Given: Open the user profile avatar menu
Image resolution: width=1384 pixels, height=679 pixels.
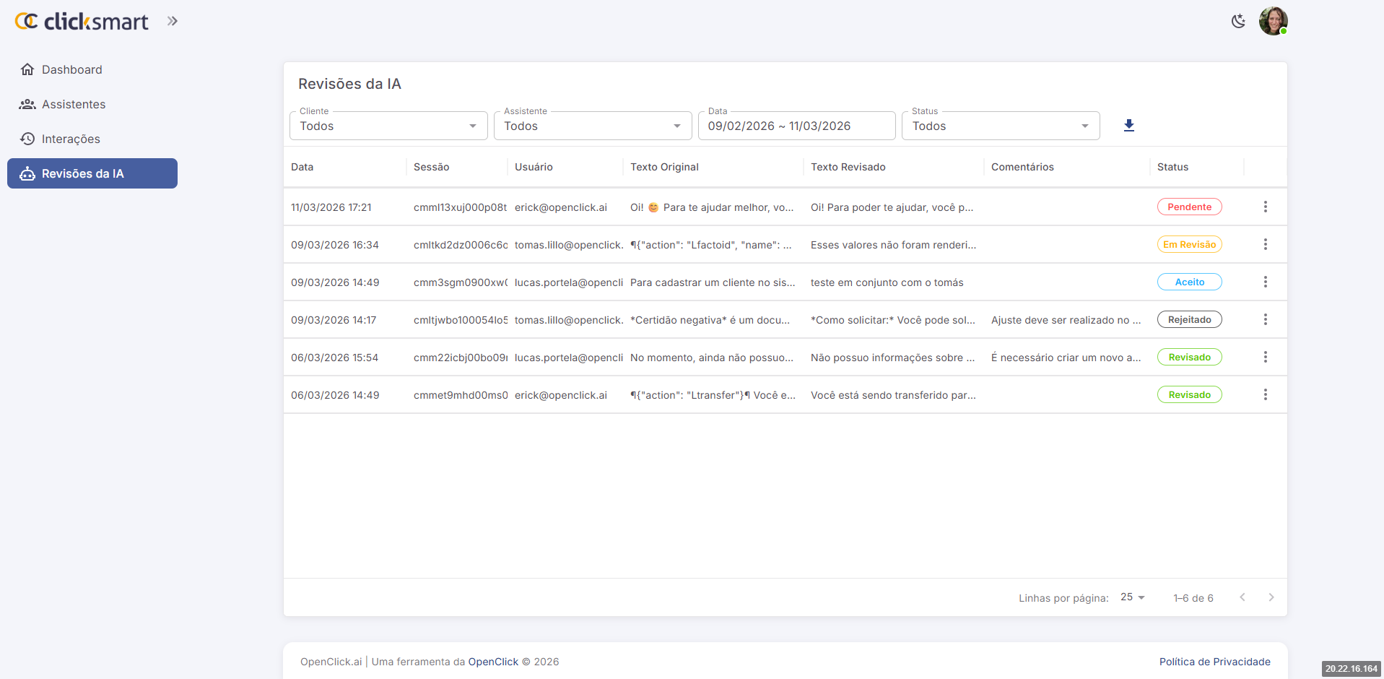Looking at the screenshot, I should [1273, 21].
